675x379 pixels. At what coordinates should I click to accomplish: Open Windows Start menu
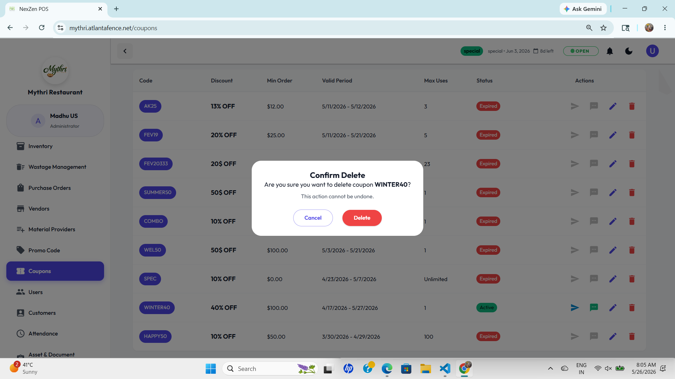(x=211, y=368)
